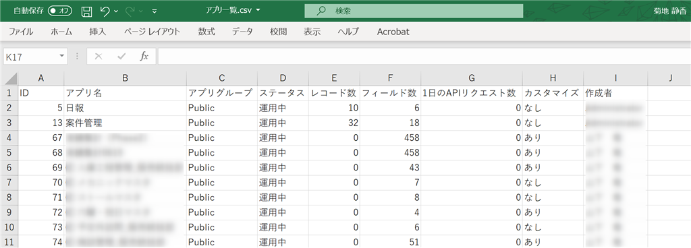Select column D header
Screen dimensions: 691x248
(283, 78)
